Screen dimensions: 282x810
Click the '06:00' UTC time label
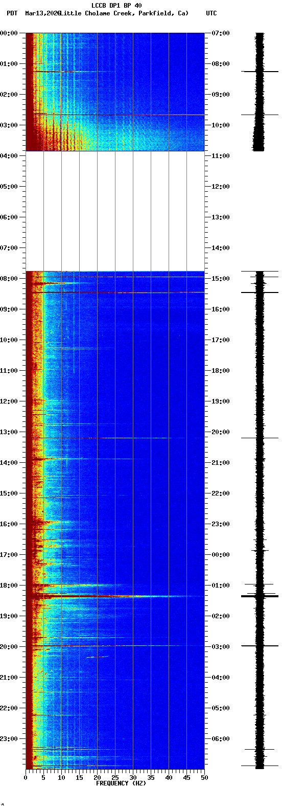click(221, 739)
